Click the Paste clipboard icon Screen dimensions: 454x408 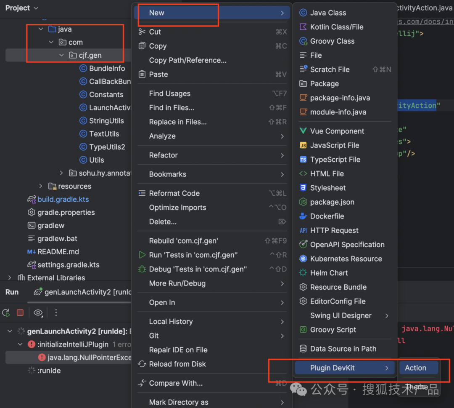142,74
